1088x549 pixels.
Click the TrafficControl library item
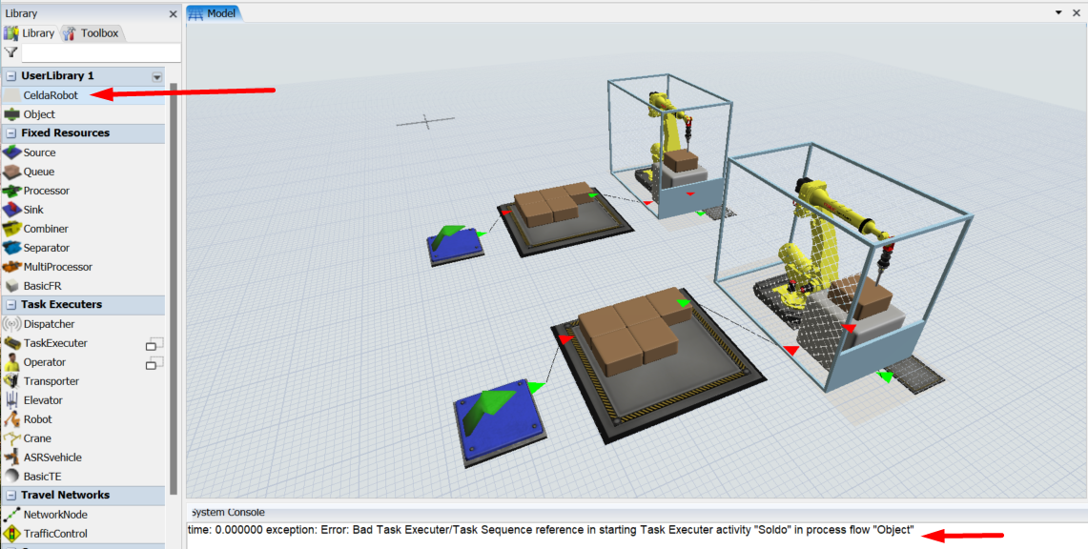[55, 534]
